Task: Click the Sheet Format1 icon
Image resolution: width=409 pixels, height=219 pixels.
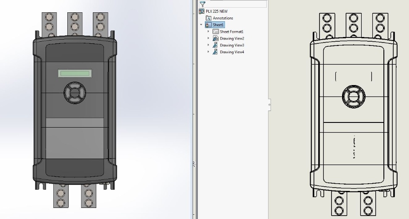Action: 216,31
